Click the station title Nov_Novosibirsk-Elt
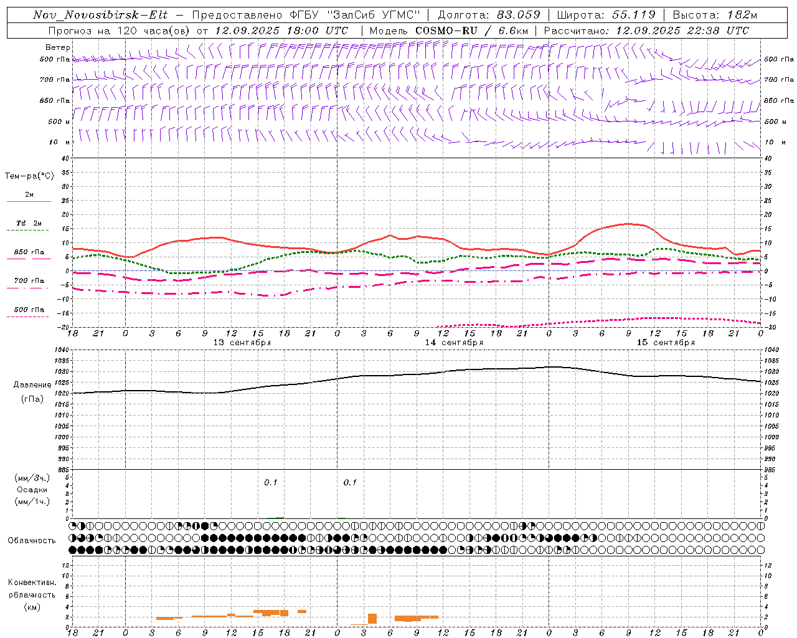Image resolution: width=797 pixels, height=638 pixels. pos(100,15)
